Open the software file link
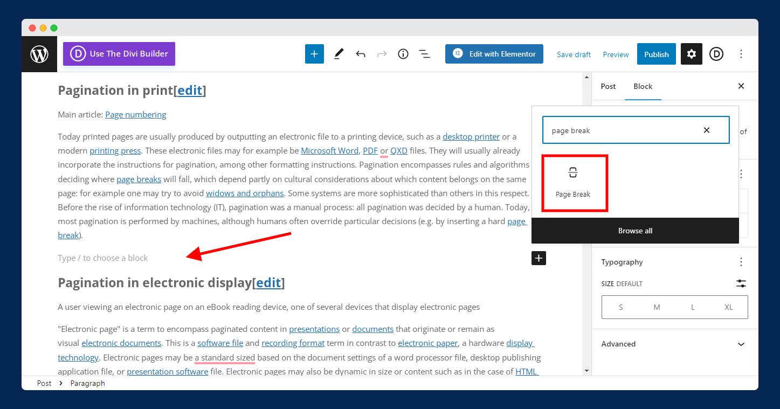This screenshot has width=780, height=409. (220, 343)
